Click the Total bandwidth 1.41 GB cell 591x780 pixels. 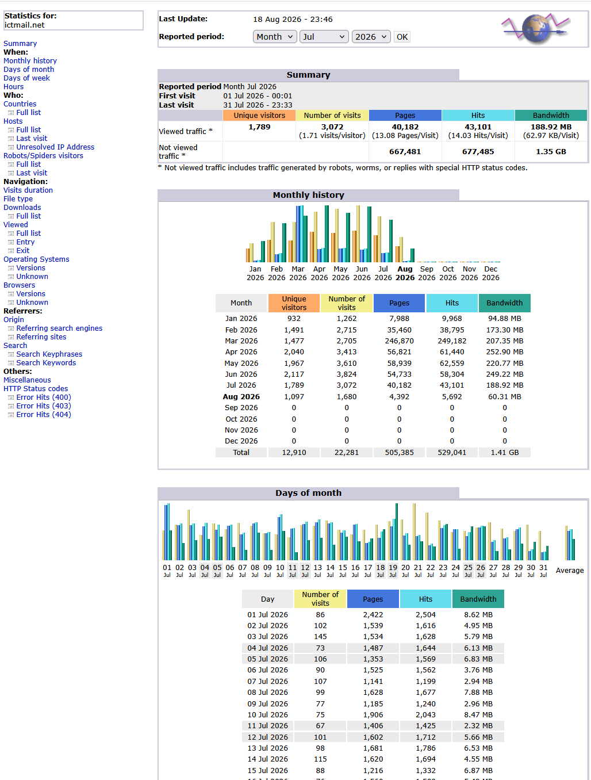point(505,453)
